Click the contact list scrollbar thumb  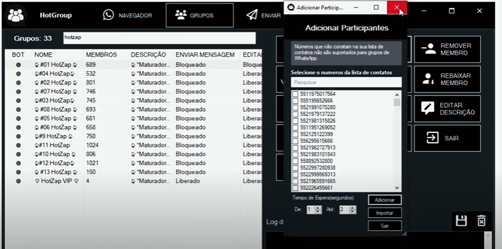tap(397, 102)
